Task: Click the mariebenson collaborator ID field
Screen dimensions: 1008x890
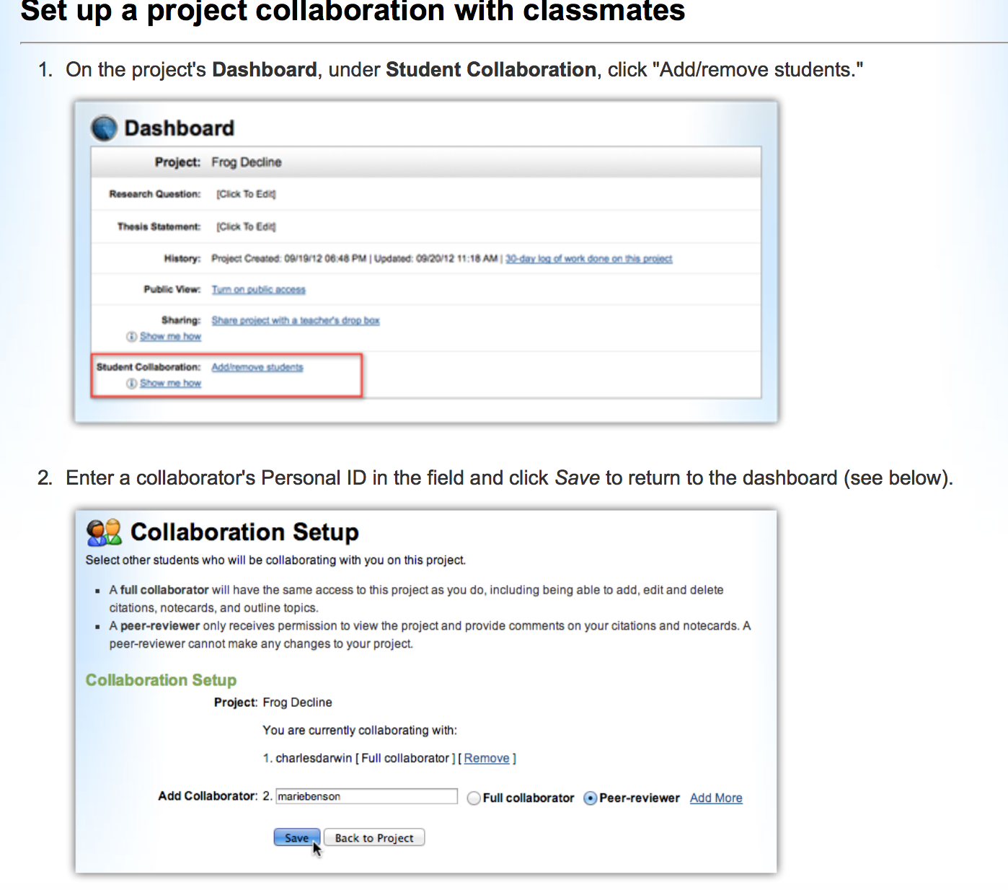Action: [x=366, y=796]
